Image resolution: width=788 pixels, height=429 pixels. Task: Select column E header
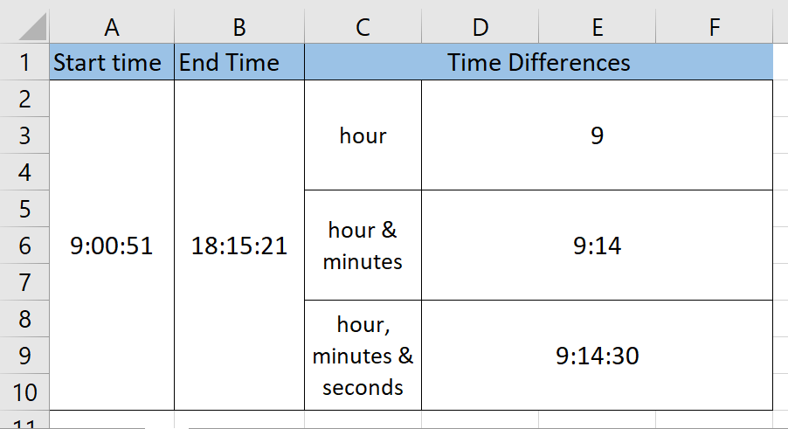pyautogui.click(x=597, y=28)
